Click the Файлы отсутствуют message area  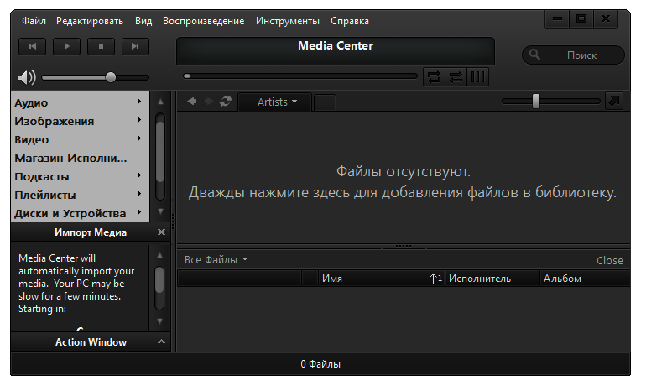(x=403, y=182)
